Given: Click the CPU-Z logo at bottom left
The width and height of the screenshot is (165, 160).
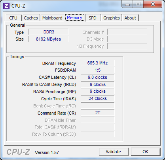Looking at the screenshot, I should 18,152.
